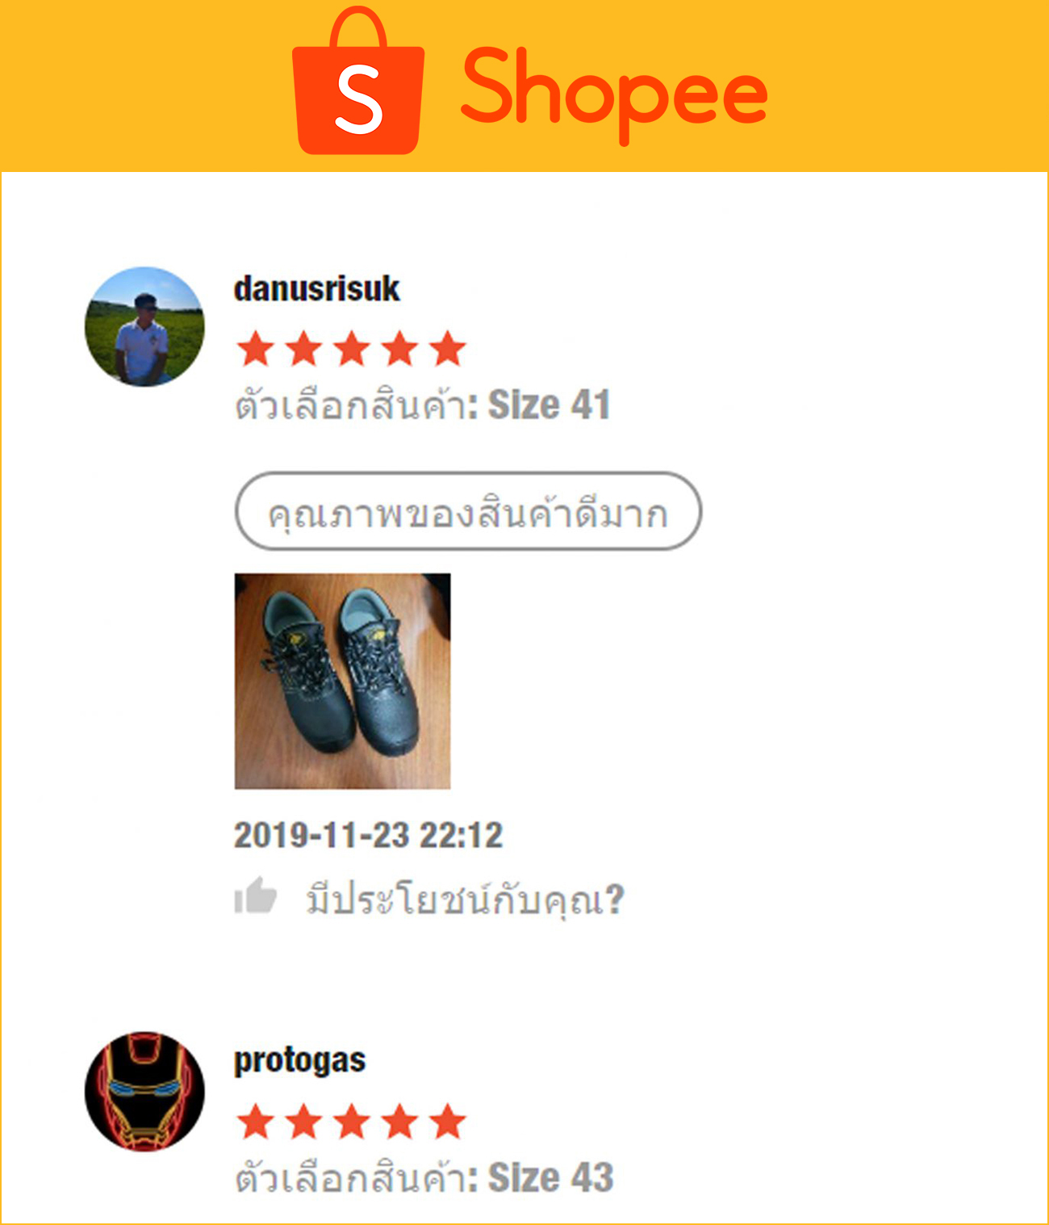Open the black safety shoes review photo
The image size is (1049, 1225).
tap(342, 681)
